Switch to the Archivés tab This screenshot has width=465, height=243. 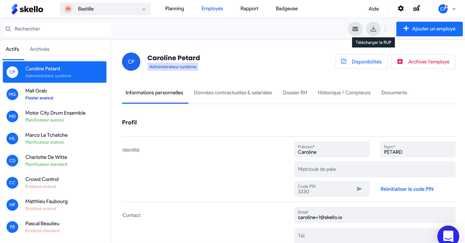point(40,49)
